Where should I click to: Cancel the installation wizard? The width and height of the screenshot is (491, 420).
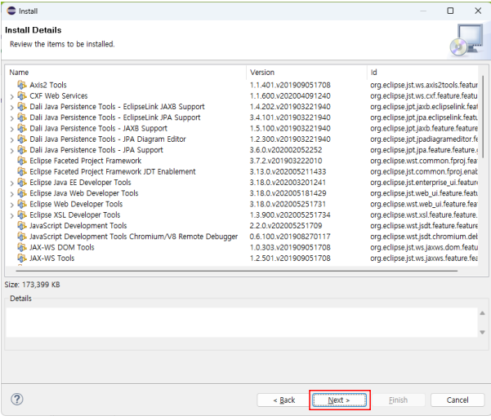tap(458, 400)
